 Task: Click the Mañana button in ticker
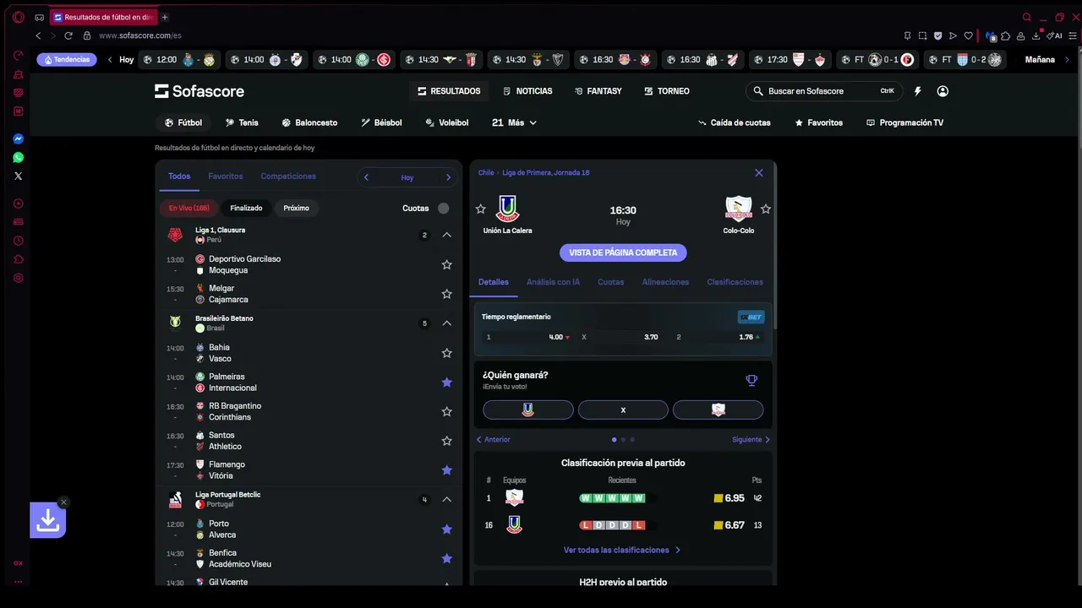point(1040,60)
